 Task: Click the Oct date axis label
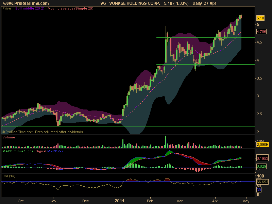[x=21, y=201]
